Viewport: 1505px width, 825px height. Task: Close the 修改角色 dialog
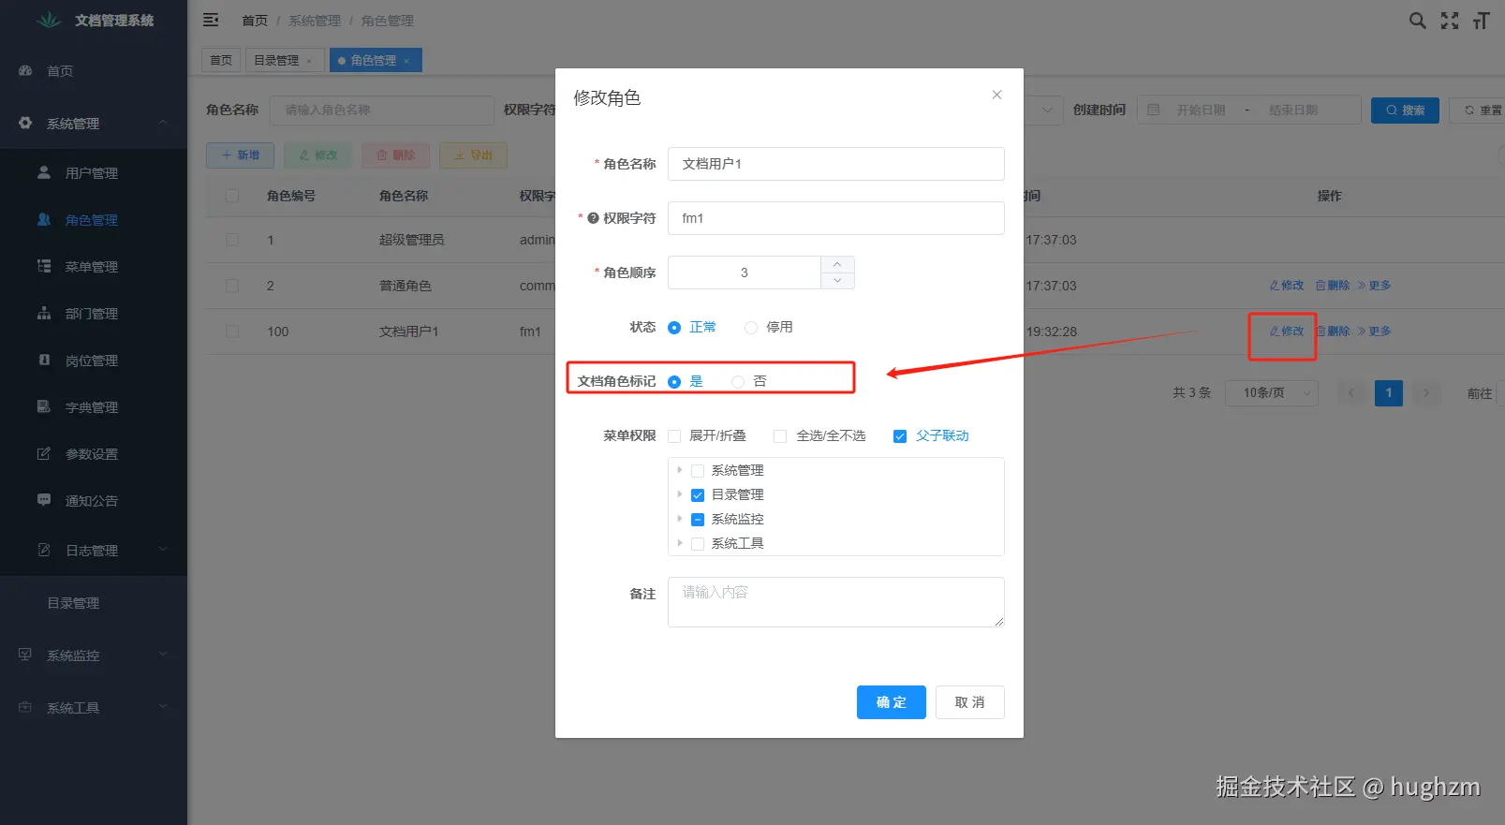click(x=996, y=95)
